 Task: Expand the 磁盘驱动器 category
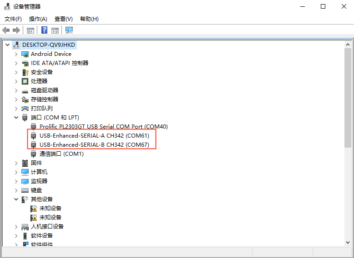[x=16, y=90]
